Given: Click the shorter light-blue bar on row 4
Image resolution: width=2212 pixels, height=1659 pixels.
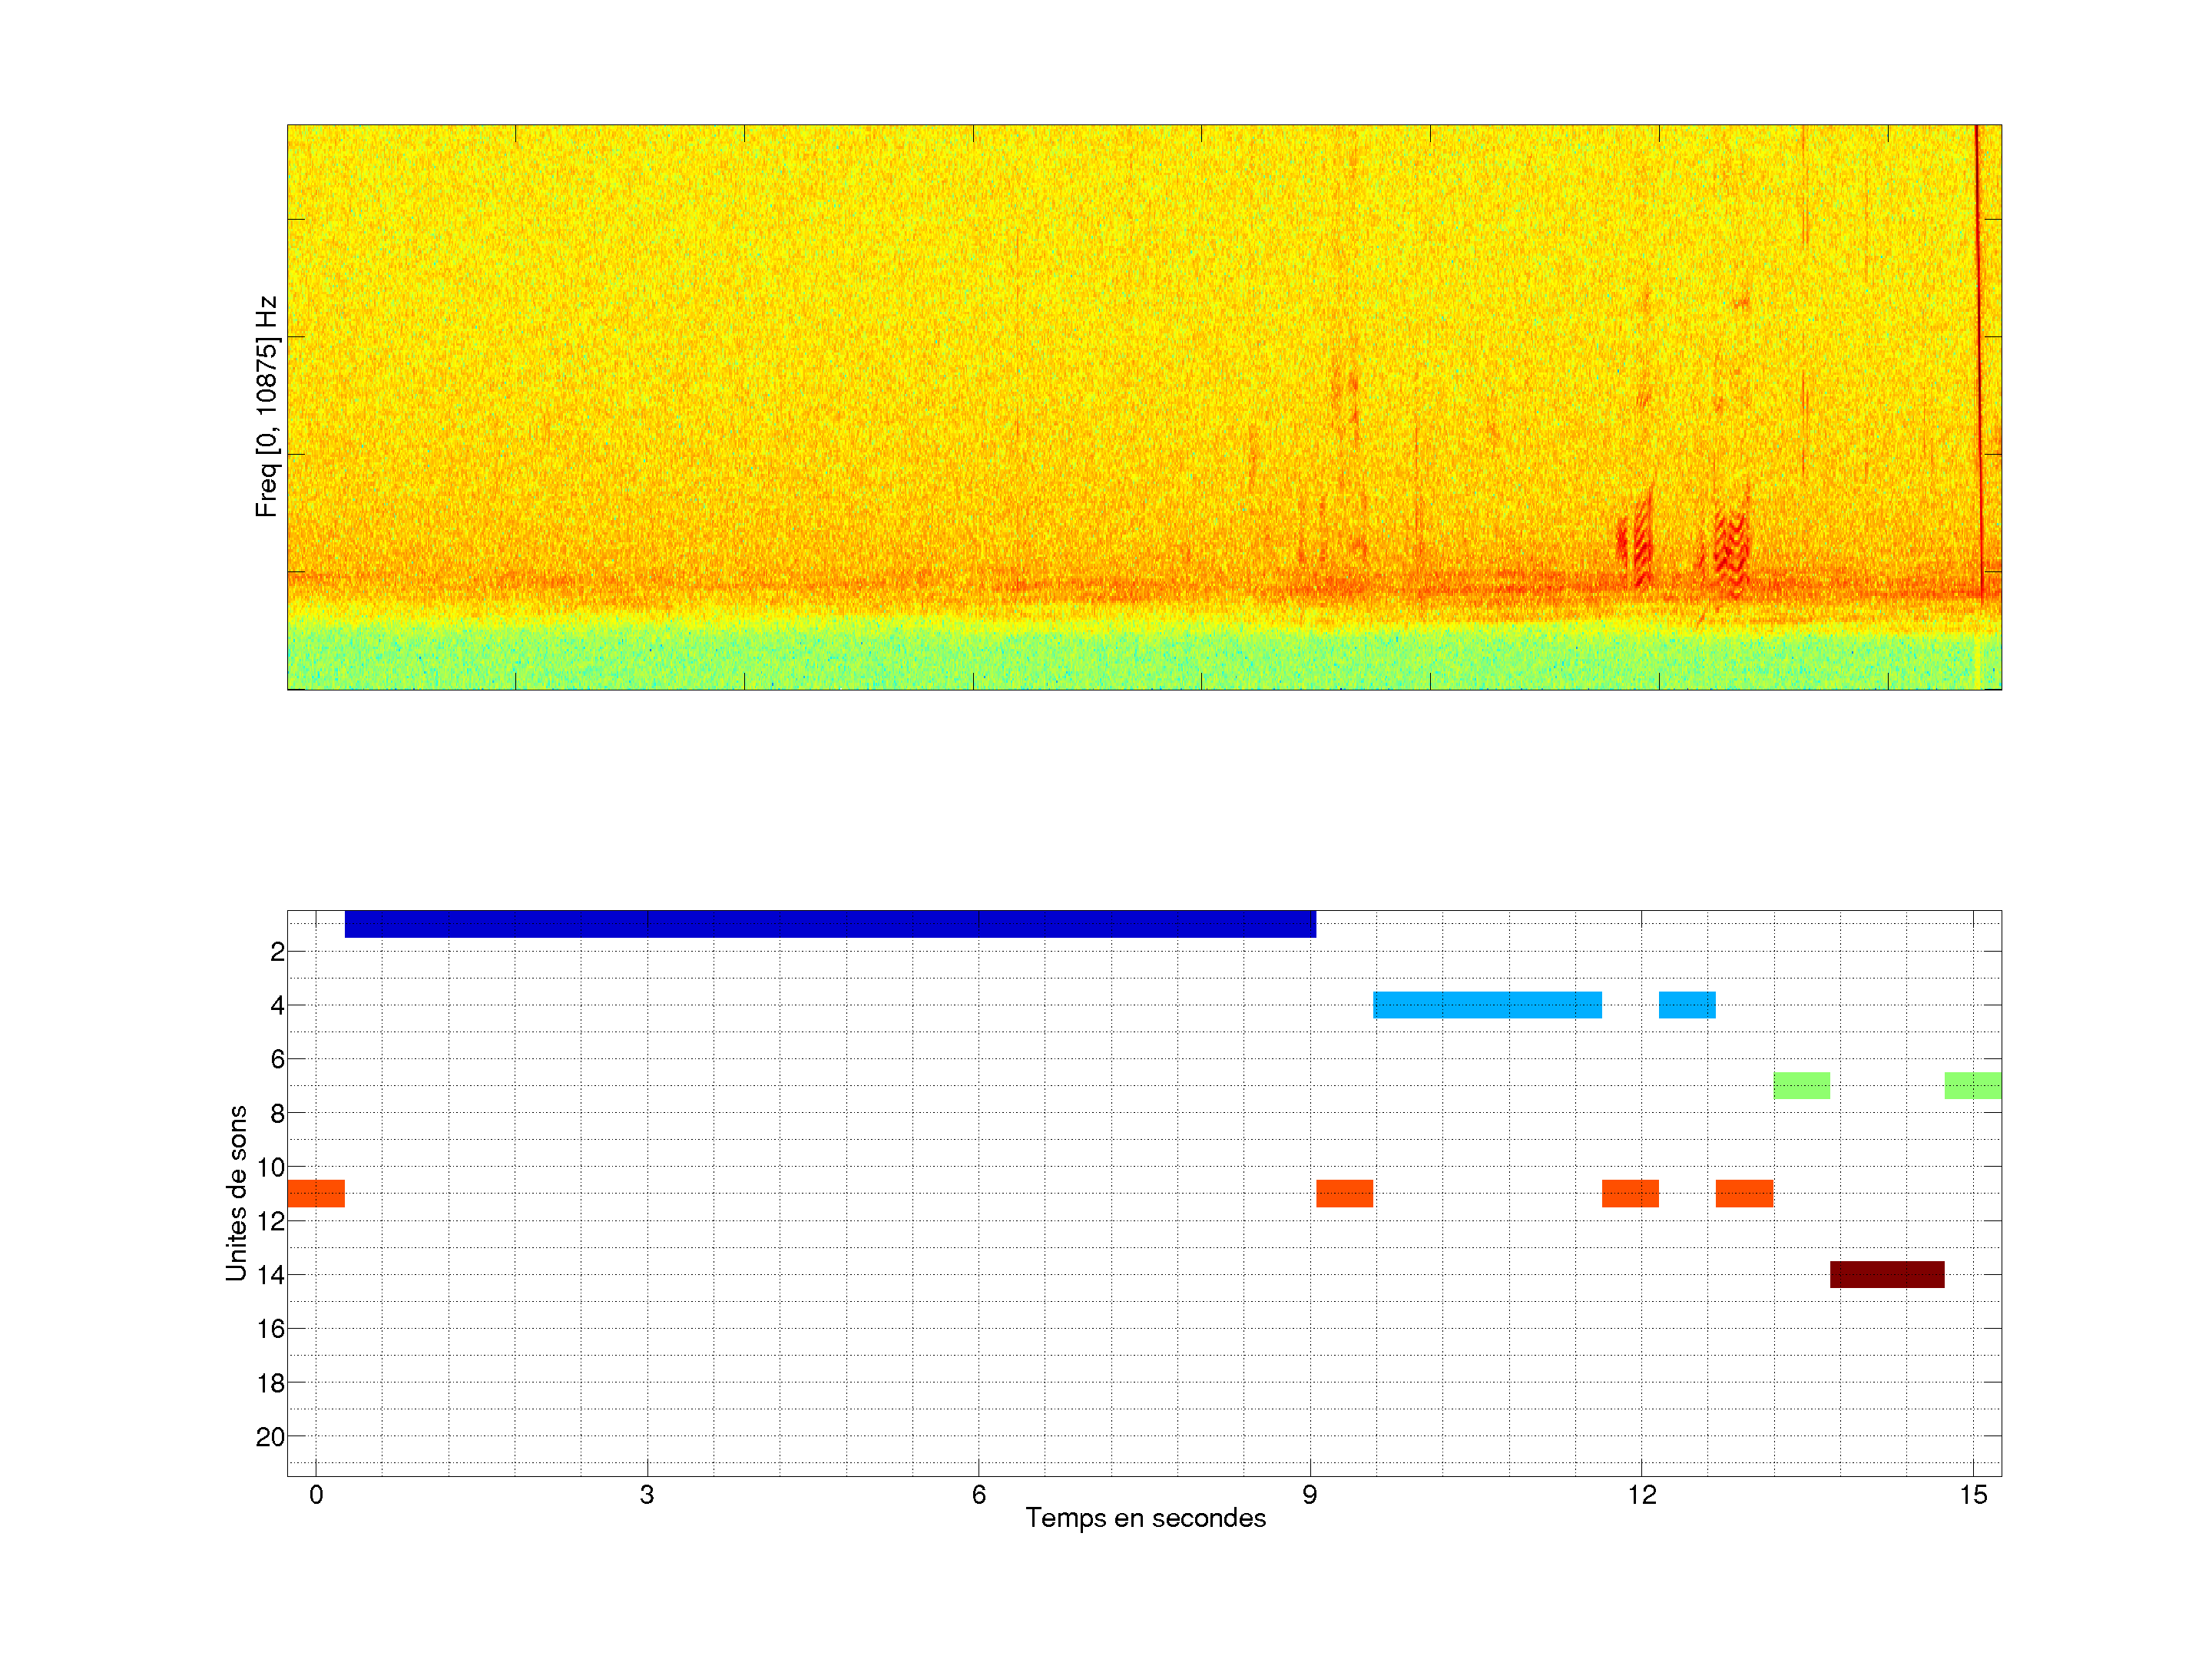Looking at the screenshot, I should (x=1687, y=1004).
